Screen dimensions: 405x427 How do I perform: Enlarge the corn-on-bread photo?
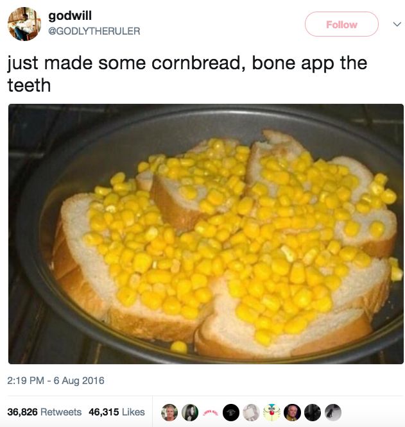pyautogui.click(x=206, y=233)
